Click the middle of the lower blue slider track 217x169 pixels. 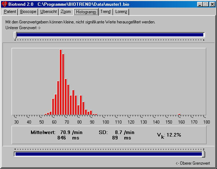coord(108,154)
